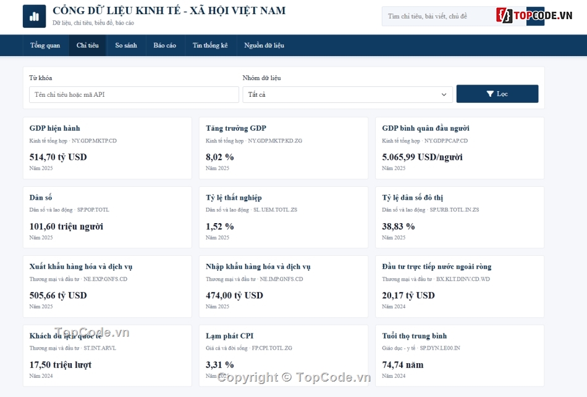Viewport: 587px width, 397px height.
Task: Open Tuổi thọ trung bình indicator
Action: tap(460, 356)
